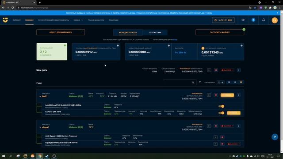Open more options for shopa1 rig

click(238, 126)
